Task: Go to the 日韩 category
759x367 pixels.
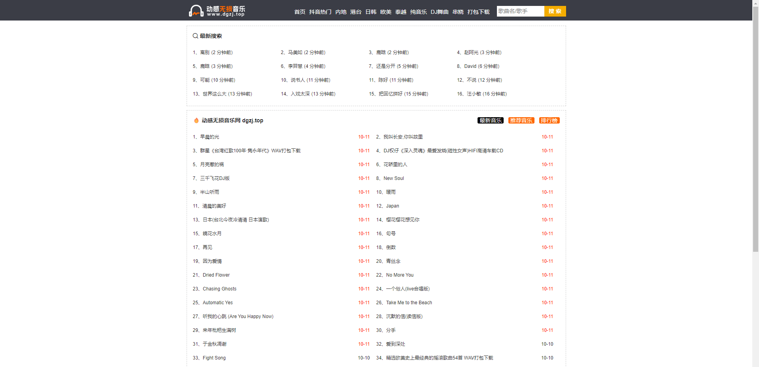Action: click(x=371, y=12)
